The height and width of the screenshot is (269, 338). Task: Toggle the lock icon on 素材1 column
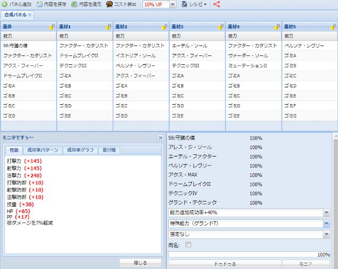[x=107, y=27]
